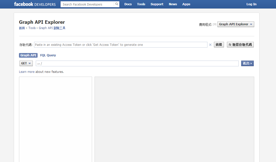Open the GET method dropdown
This screenshot has height=162, width=276.
(26, 63)
